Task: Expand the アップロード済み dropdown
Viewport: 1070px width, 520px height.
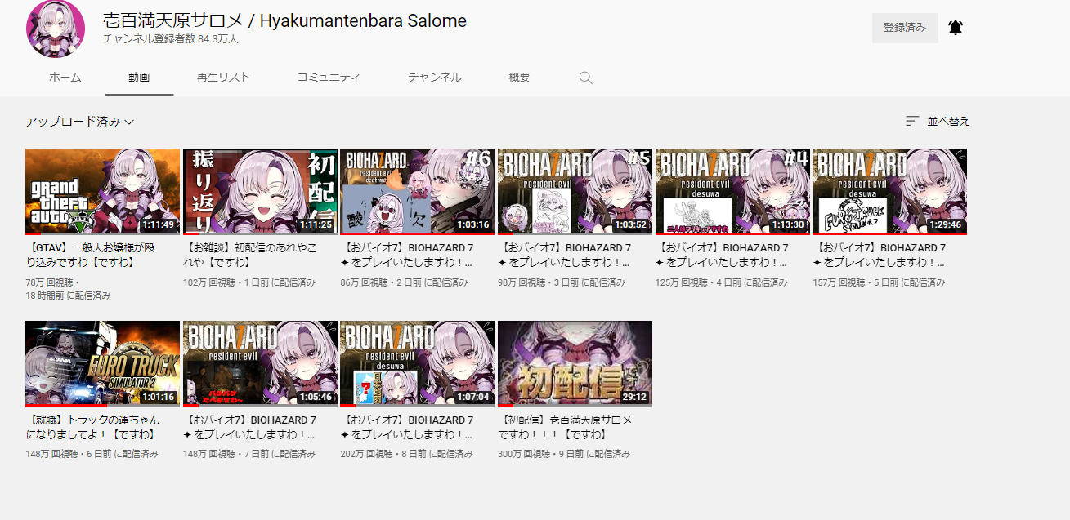Action: click(x=79, y=122)
